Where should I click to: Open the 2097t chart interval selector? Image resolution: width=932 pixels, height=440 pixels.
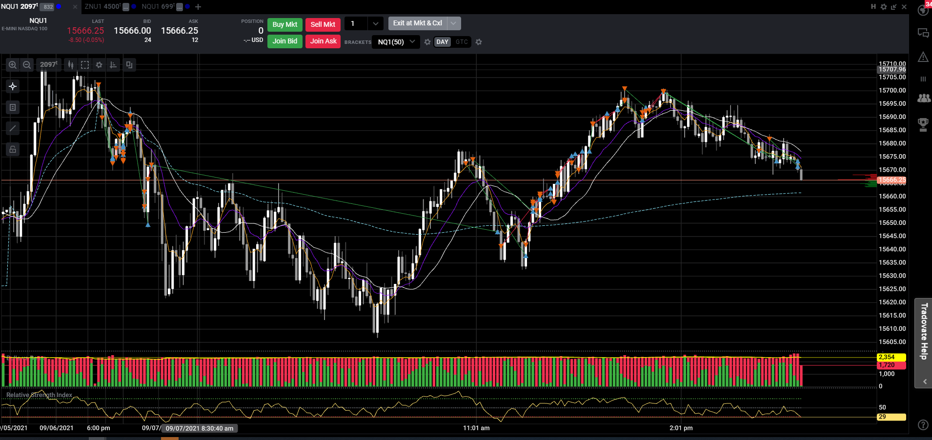[48, 65]
